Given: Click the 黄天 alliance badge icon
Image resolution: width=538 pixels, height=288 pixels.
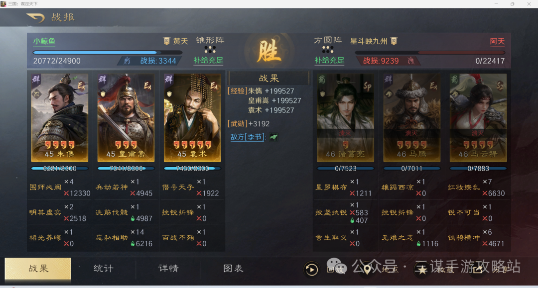Looking at the screenshot, I should [x=166, y=41].
